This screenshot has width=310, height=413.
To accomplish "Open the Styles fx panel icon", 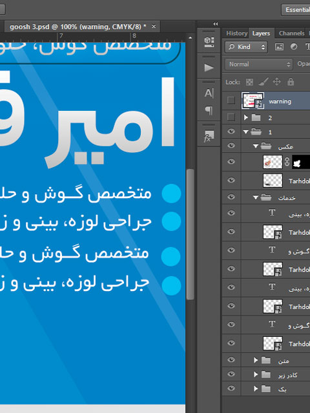I will (x=209, y=136).
